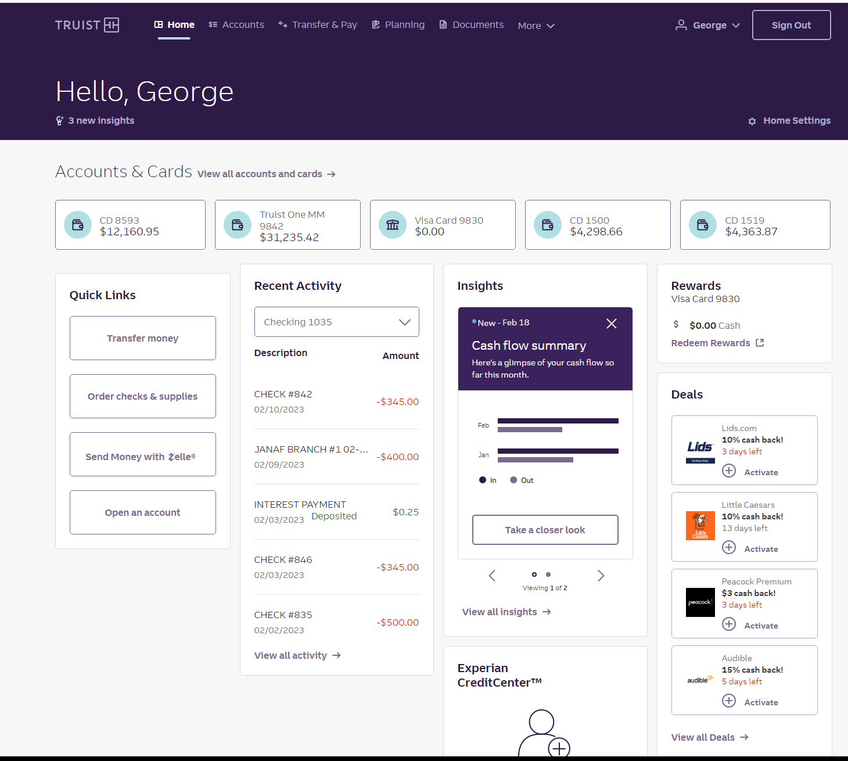Open the Planning tab
Image resolution: width=848 pixels, height=761 pixels.
click(398, 25)
